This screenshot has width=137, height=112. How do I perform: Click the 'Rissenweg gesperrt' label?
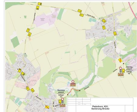61,91
